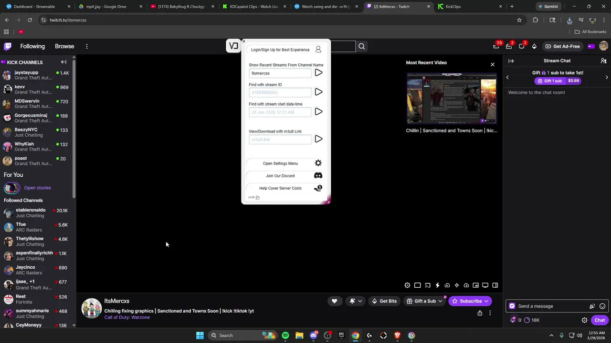This screenshot has width=611, height=343.
Task: Open the notifications inbox icon
Action: [x=509, y=46]
